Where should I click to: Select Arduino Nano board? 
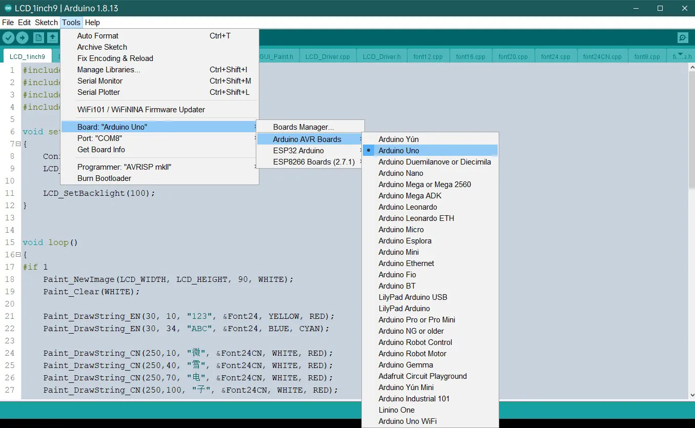click(x=430, y=173)
